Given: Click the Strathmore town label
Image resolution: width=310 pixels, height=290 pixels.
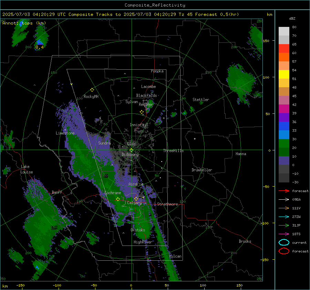Looking at the screenshot, I should click(167, 204).
